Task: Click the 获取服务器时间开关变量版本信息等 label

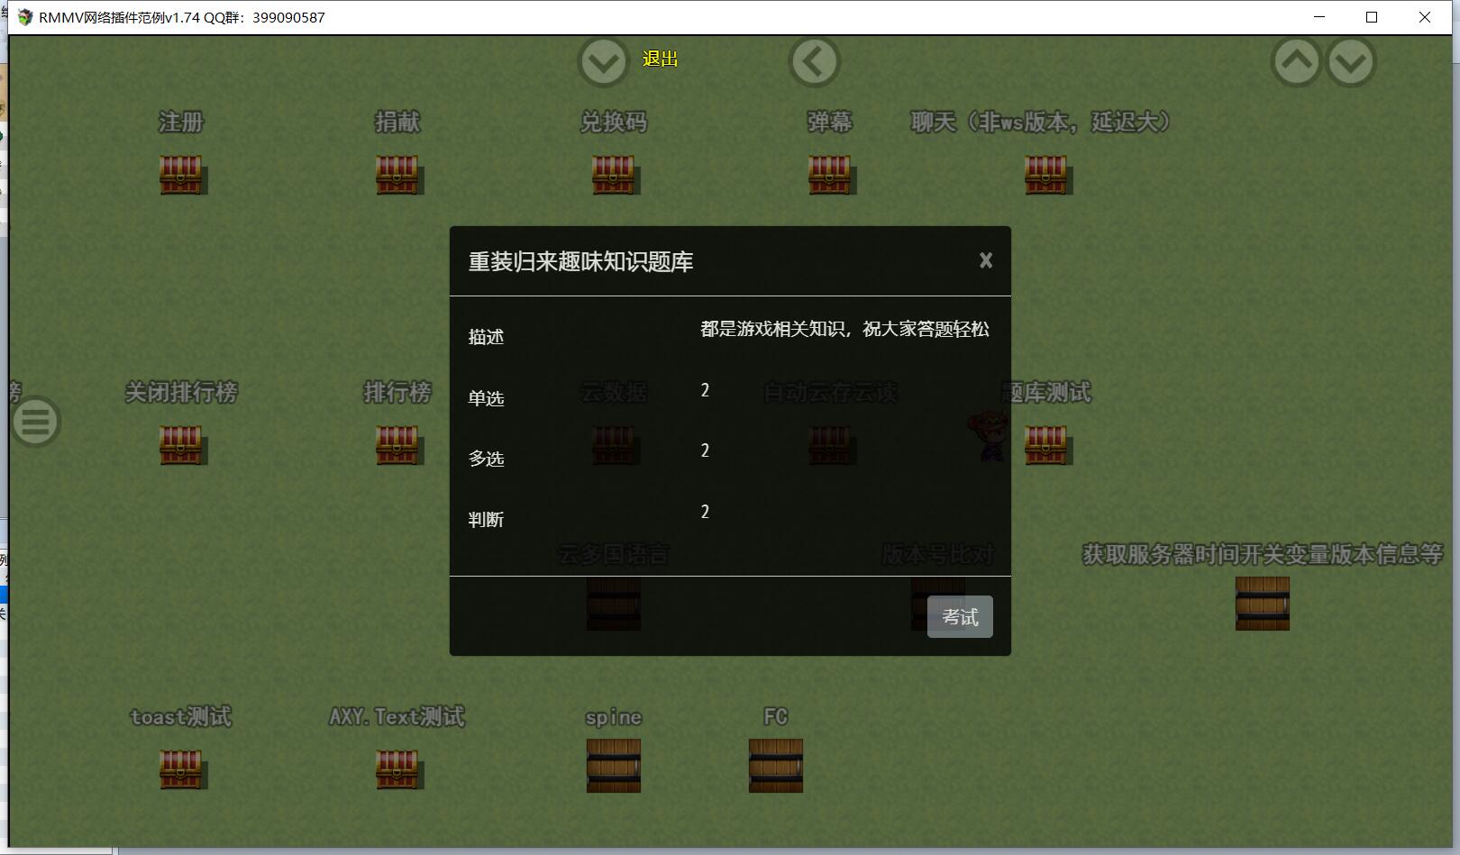Action: coord(1263,554)
